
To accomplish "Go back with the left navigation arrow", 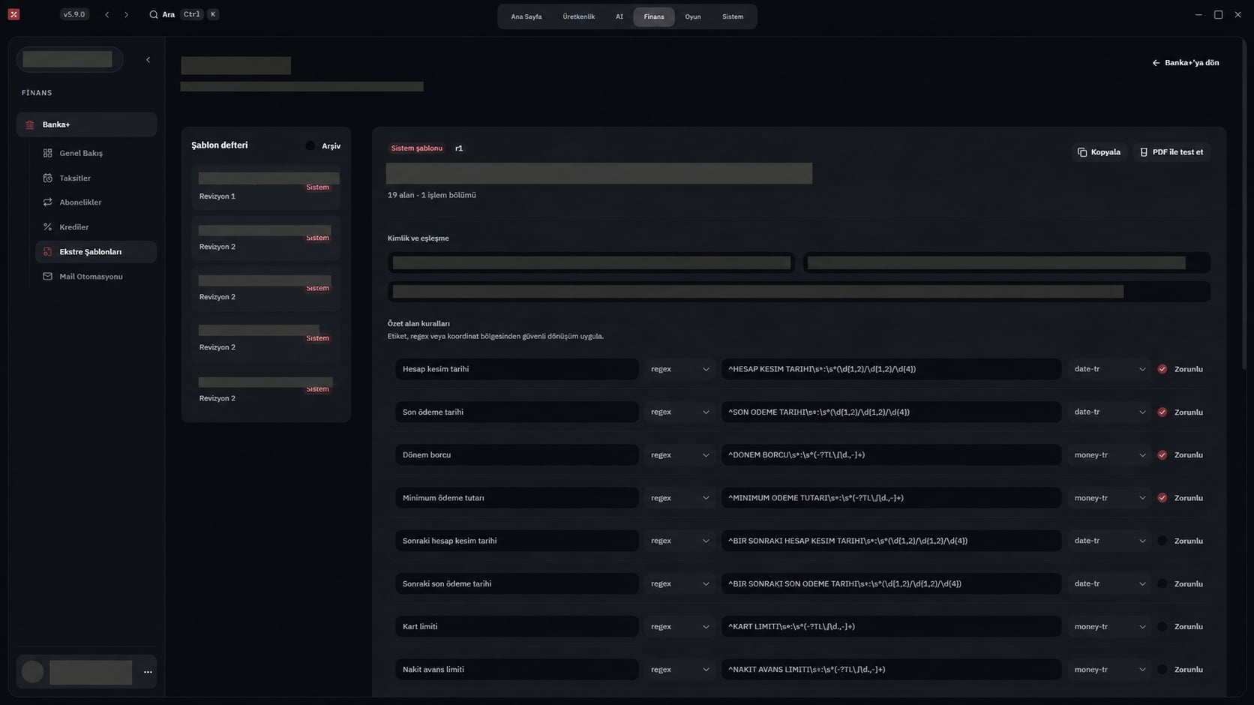I will [x=107, y=14].
